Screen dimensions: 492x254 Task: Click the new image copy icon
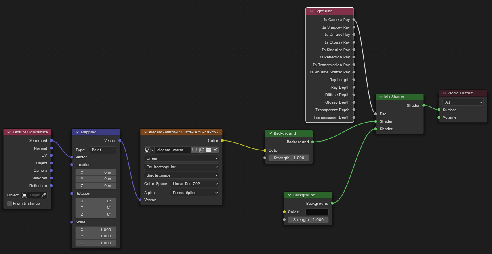click(x=202, y=150)
